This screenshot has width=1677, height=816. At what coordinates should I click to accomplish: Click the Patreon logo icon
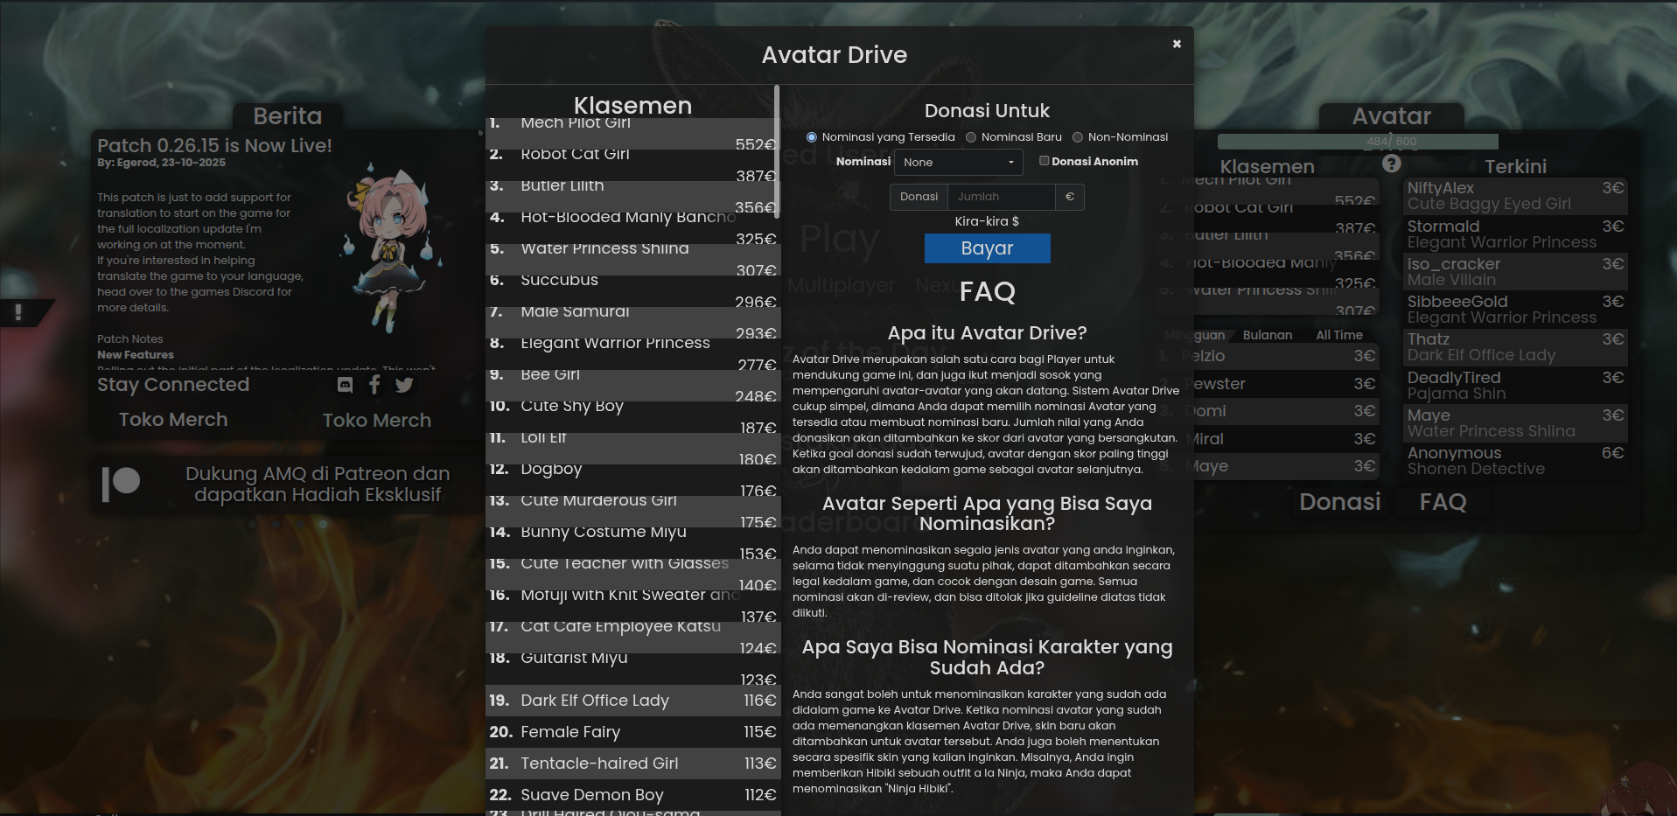coord(121,484)
